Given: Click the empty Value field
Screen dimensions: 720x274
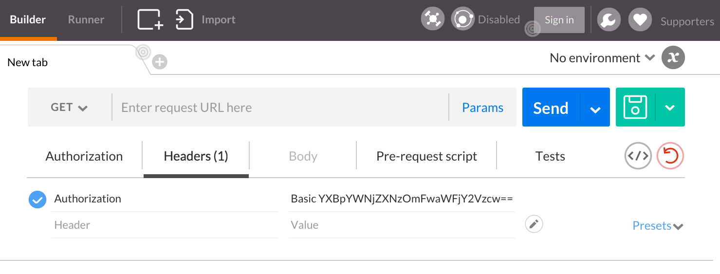Looking at the screenshot, I should tap(402, 225).
